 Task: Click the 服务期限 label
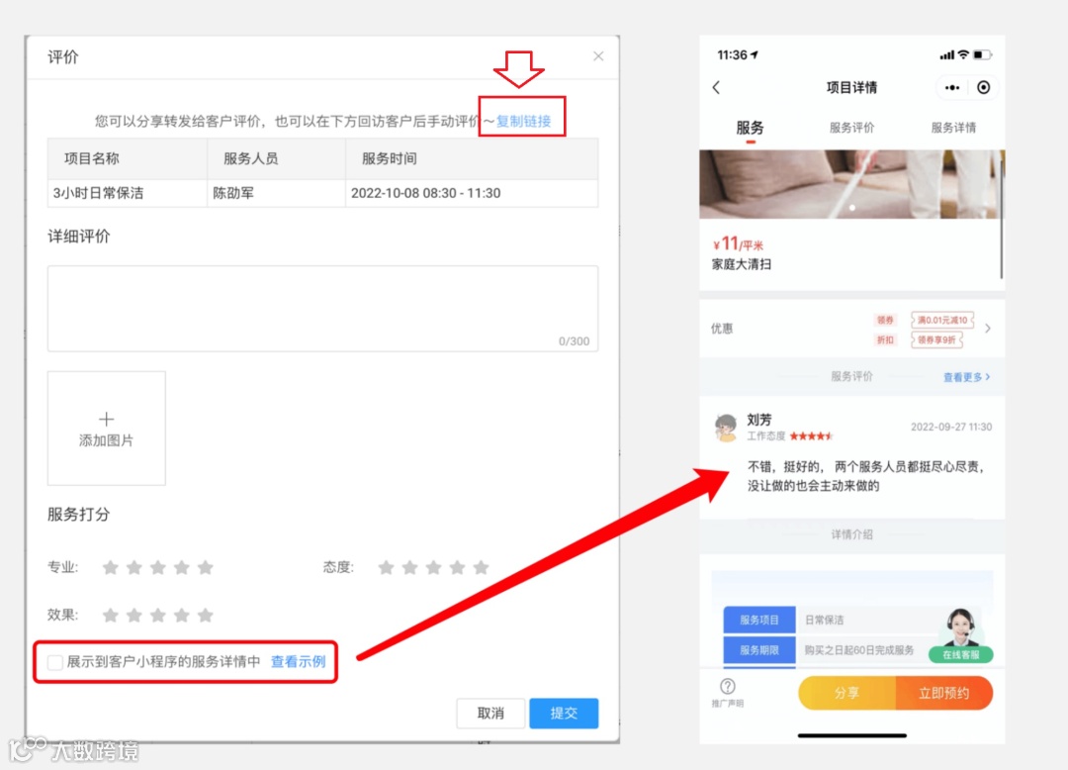point(758,650)
